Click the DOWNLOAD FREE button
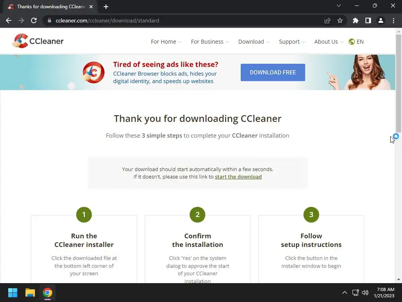Screen dimensions: 402x302 click(273, 72)
